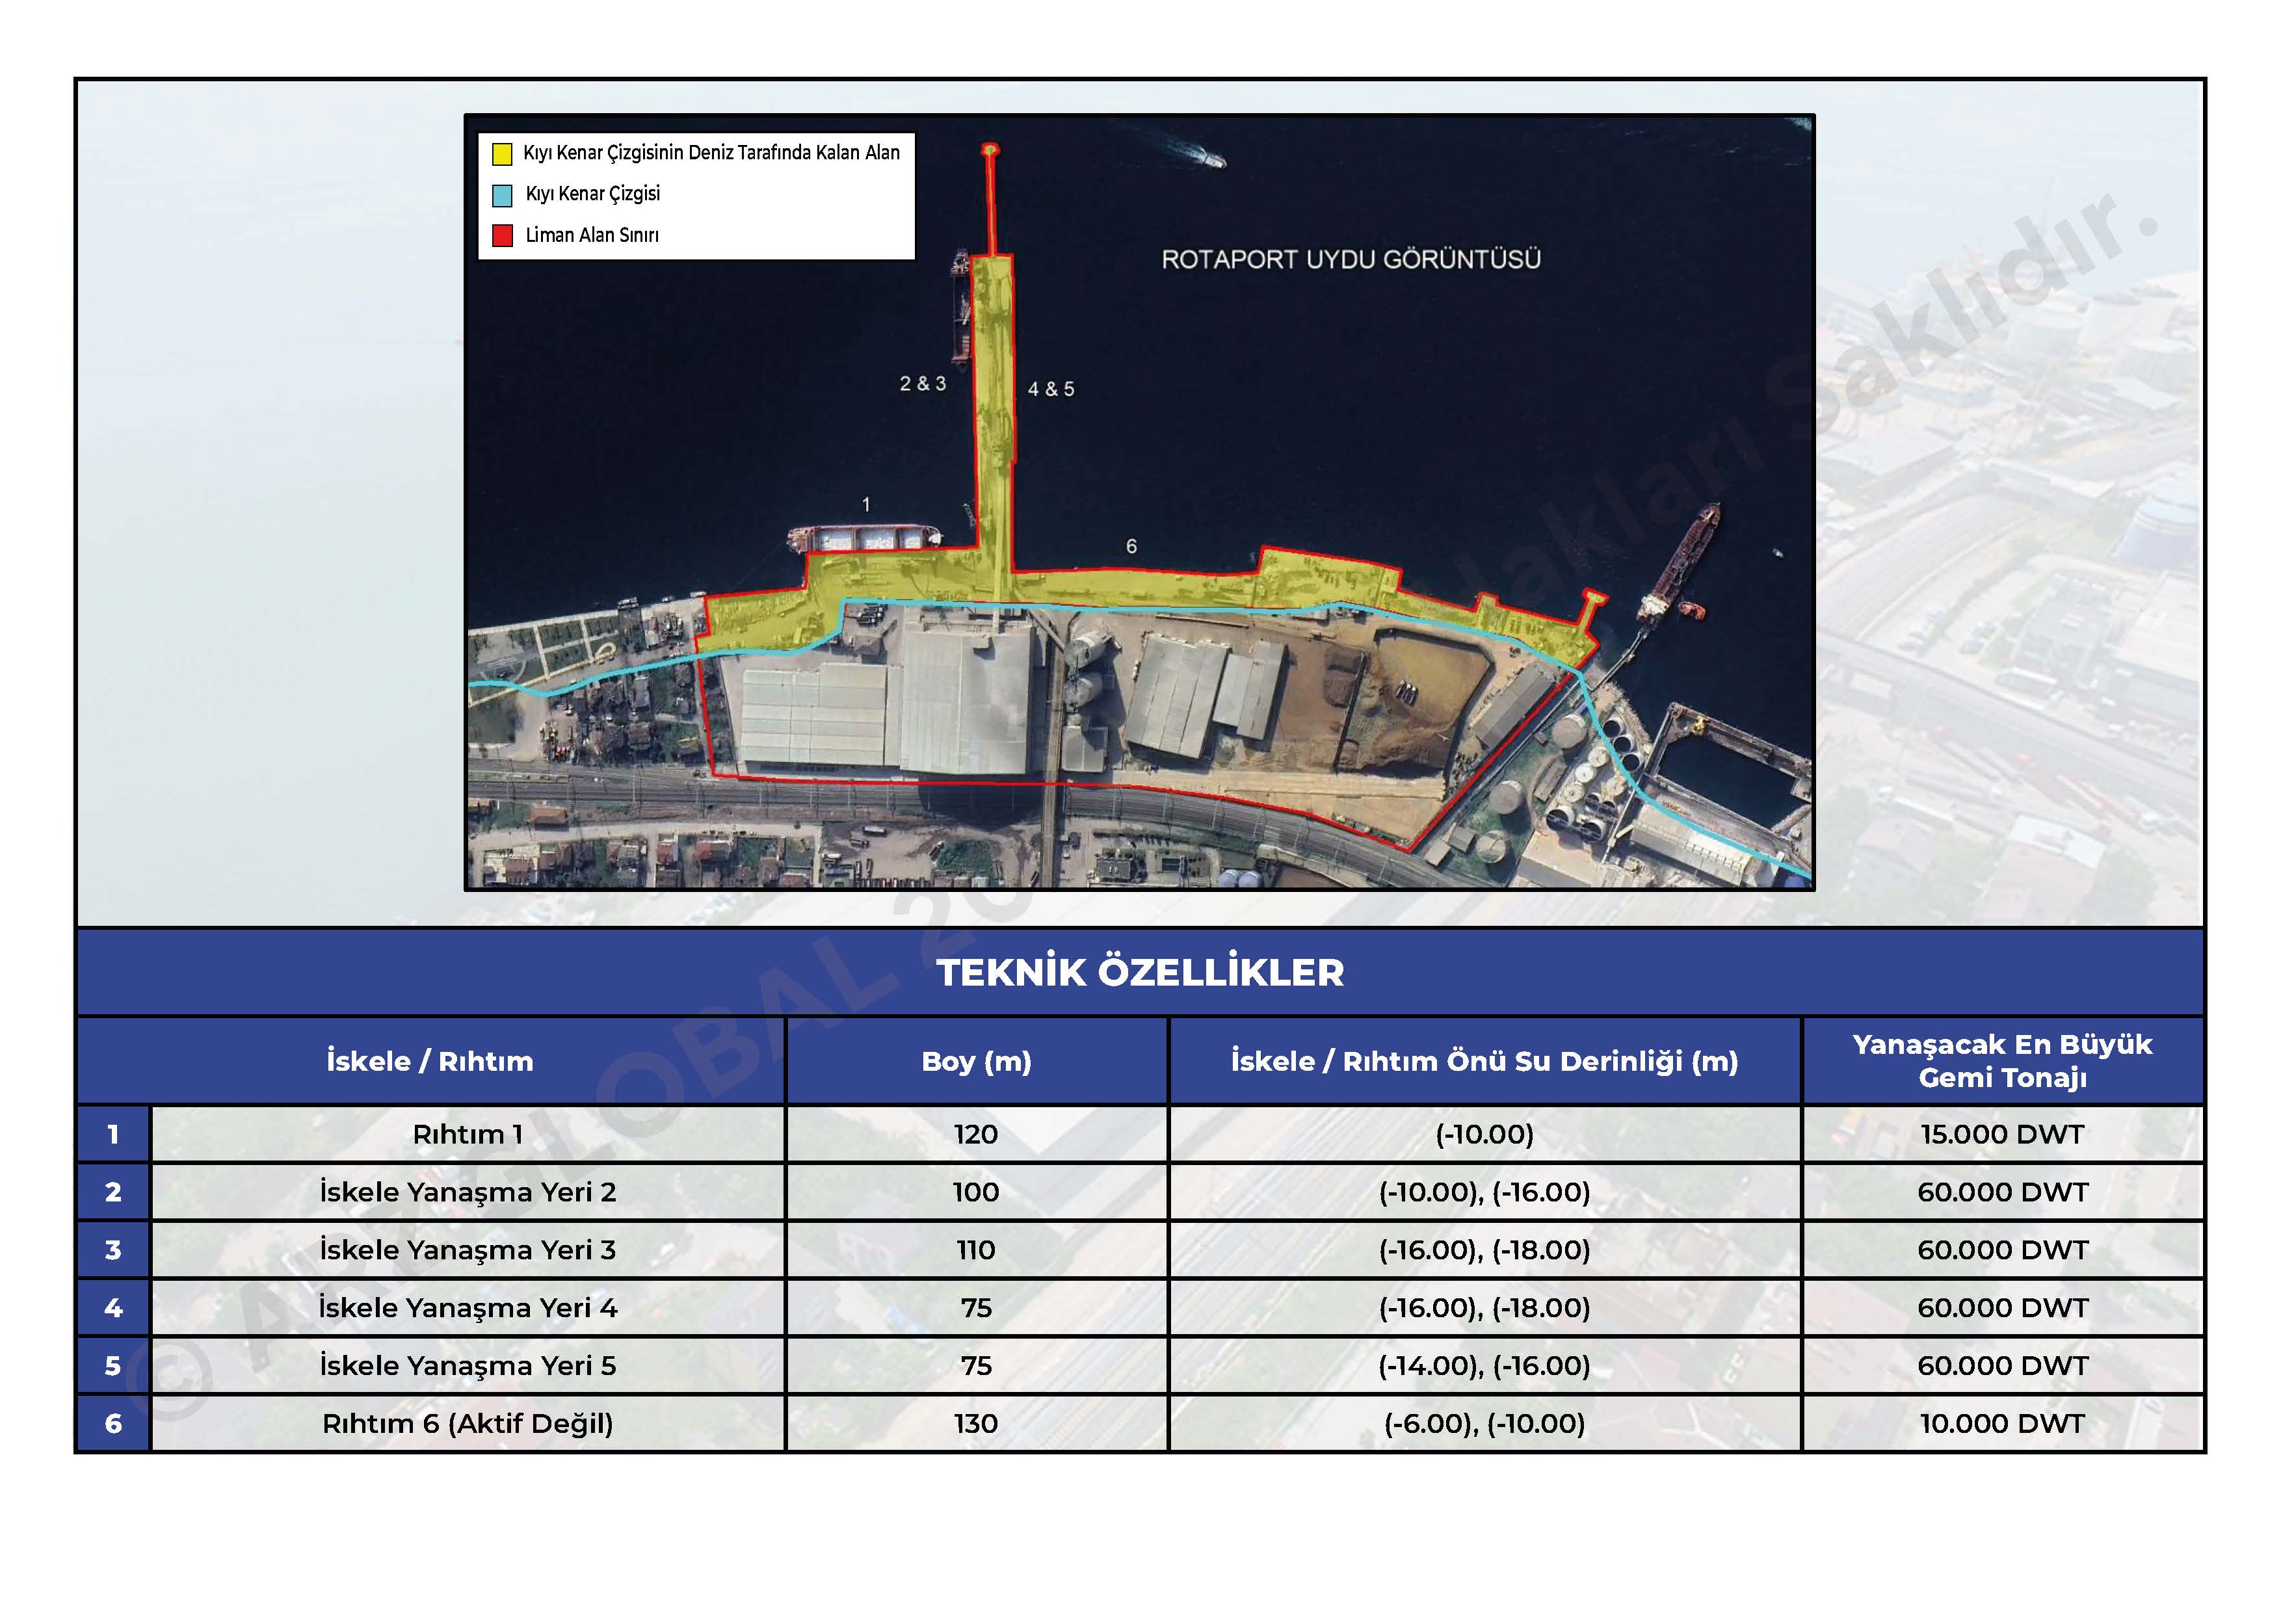This screenshot has height=1613, width=2281.
Task: Click row number cell '5'
Action: 113,1366
